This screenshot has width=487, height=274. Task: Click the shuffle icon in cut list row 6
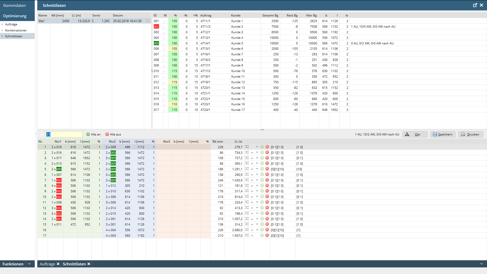247,175
